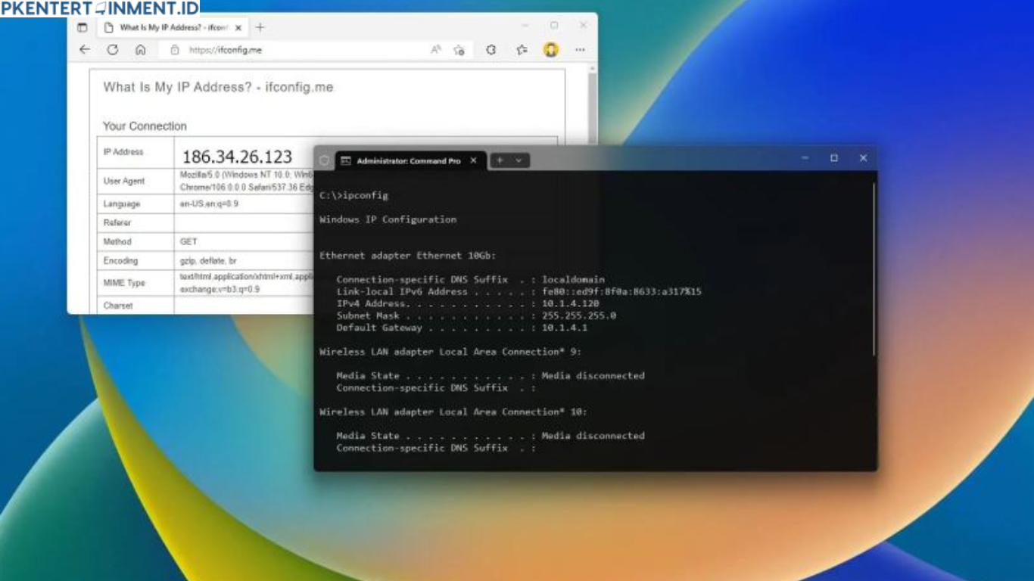Image resolution: width=1034 pixels, height=581 pixels.
Task: Go to the browser Home page
Action: (x=140, y=50)
